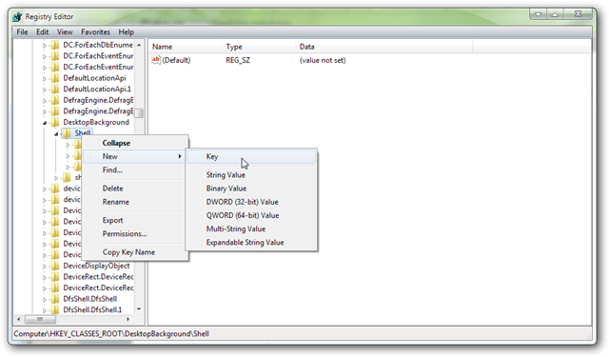Screen dimensions: 609x357
Task: Select Copy Key Name in context menu
Action: (134, 252)
